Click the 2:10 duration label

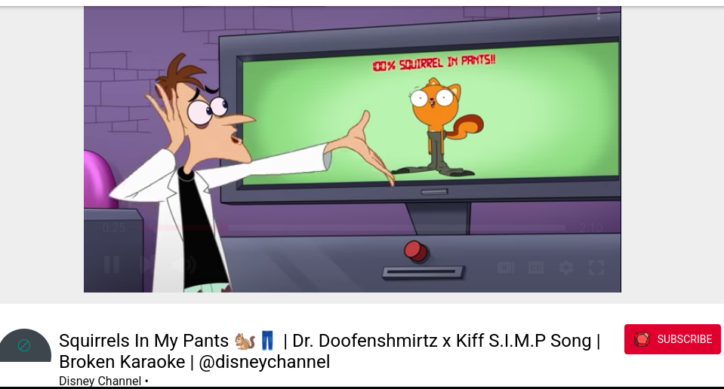pos(591,228)
